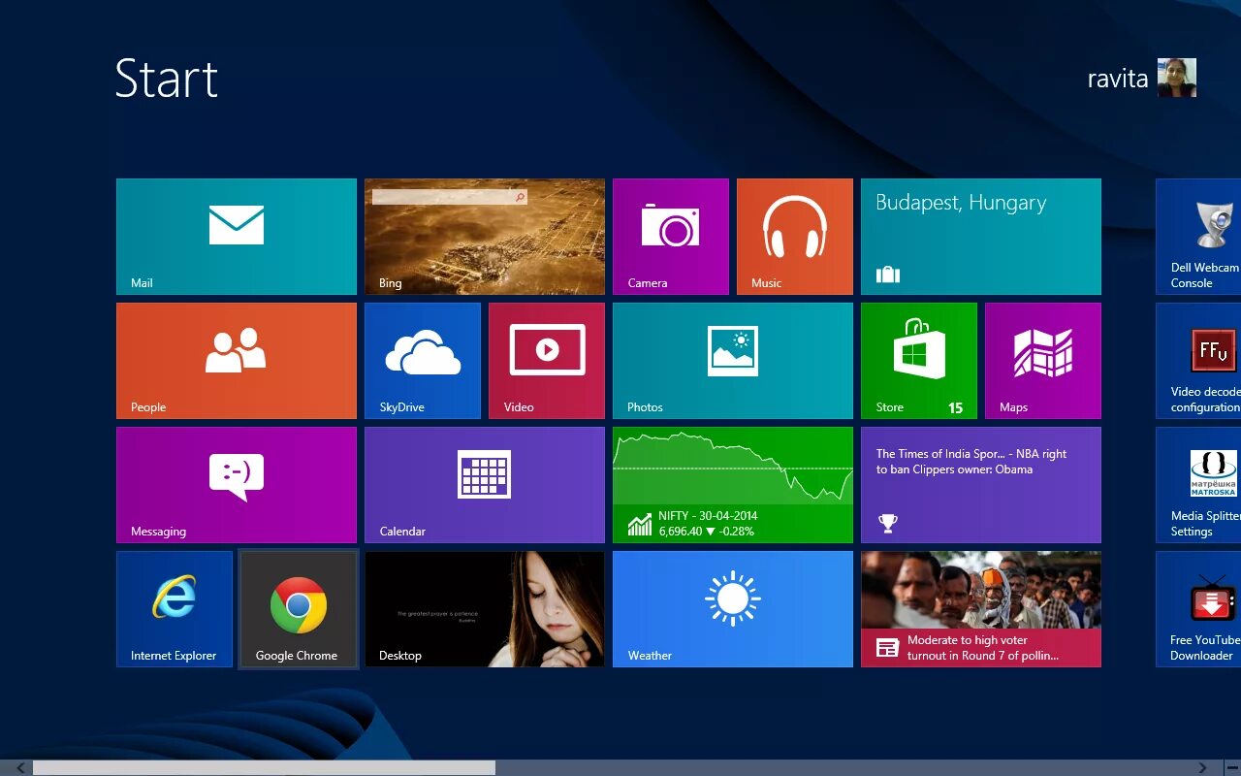
Task: Click the search box in the Bing tile
Action: (449, 197)
